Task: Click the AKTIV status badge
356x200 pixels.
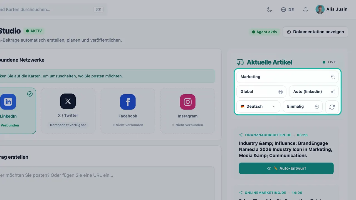Action: coord(34,31)
